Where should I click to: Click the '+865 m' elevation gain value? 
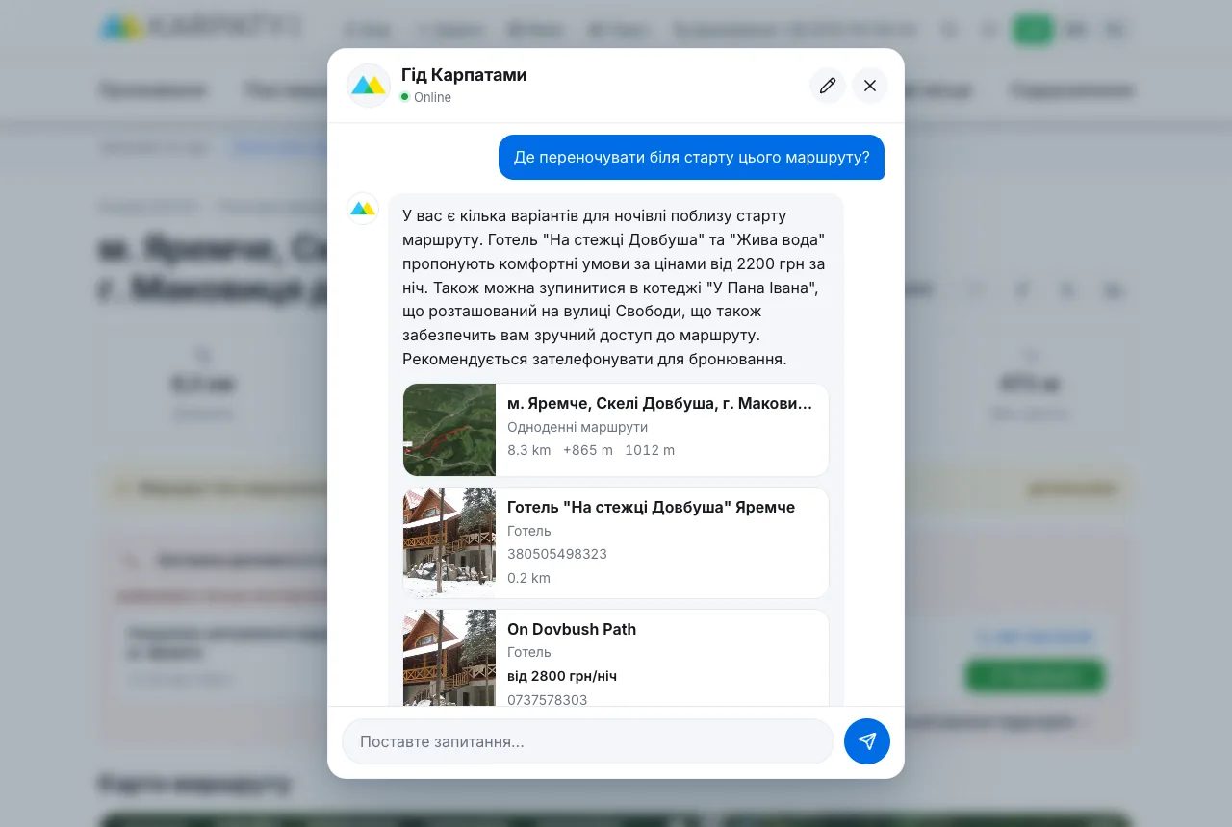(x=588, y=450)
